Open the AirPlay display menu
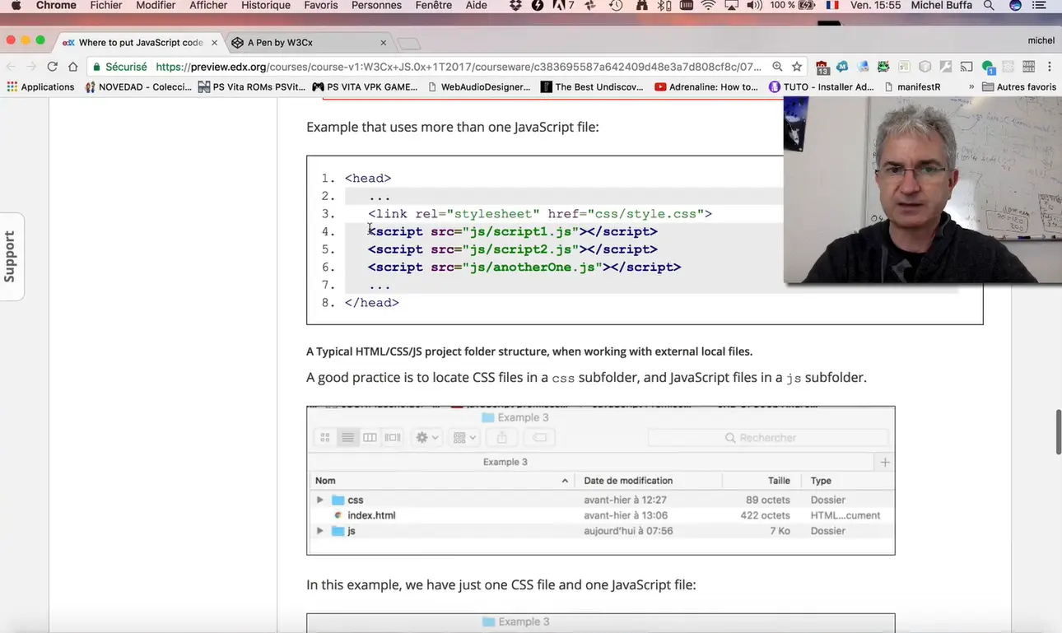This screenshot has width=1062, height=633. [732, 6]
